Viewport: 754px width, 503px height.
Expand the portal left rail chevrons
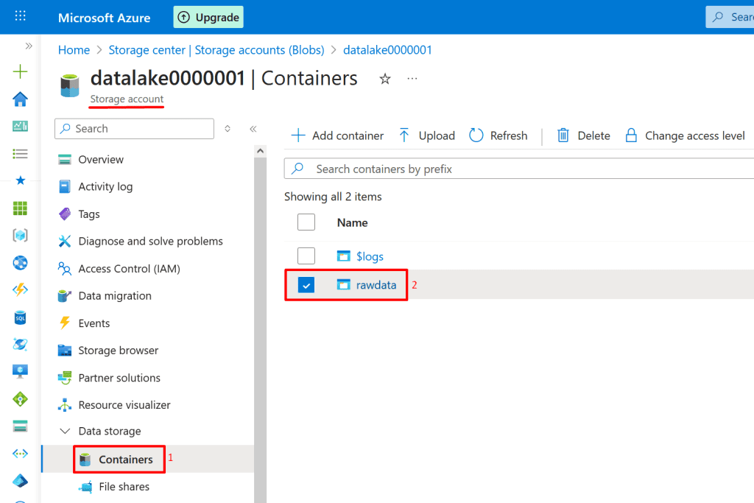29,46
